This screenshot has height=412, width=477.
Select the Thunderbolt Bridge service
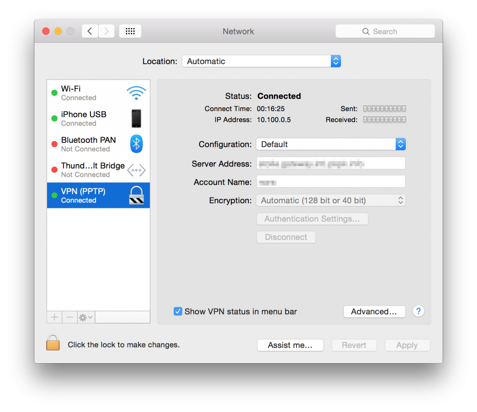point(98,170)
